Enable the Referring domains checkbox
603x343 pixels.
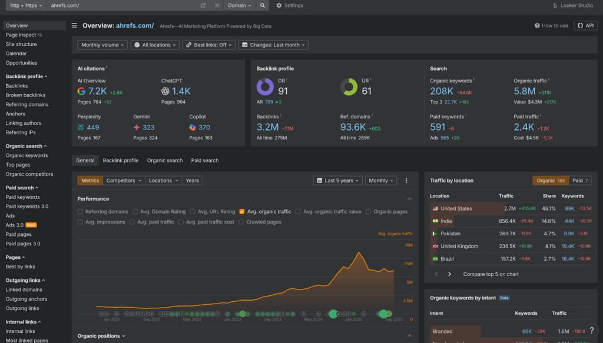pyautogui.click(x=80, y=212)
